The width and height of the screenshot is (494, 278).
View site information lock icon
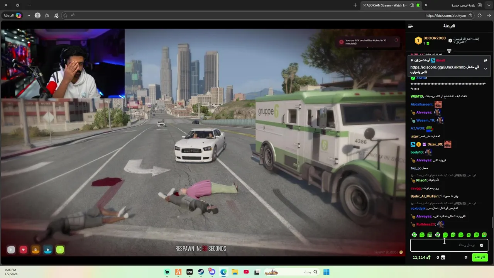click(470, 15)
